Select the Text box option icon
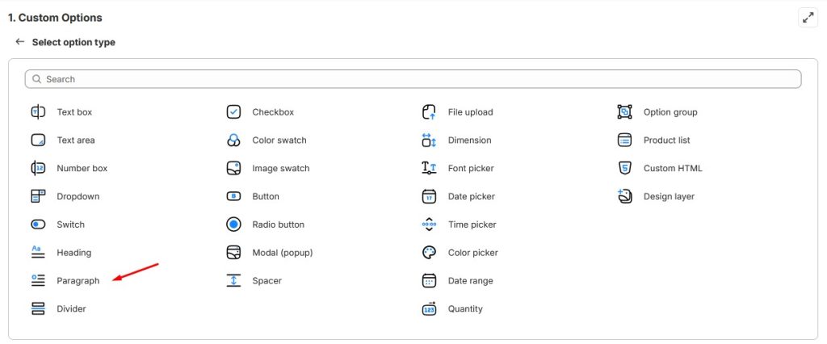The width and height of the screenshot is (827, 344). point(38,112)
